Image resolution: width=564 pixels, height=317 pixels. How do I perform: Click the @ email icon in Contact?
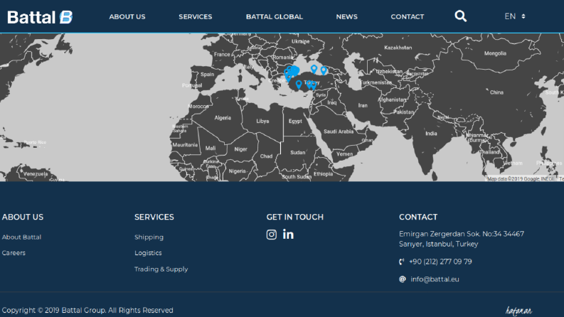tap(403, 279)
